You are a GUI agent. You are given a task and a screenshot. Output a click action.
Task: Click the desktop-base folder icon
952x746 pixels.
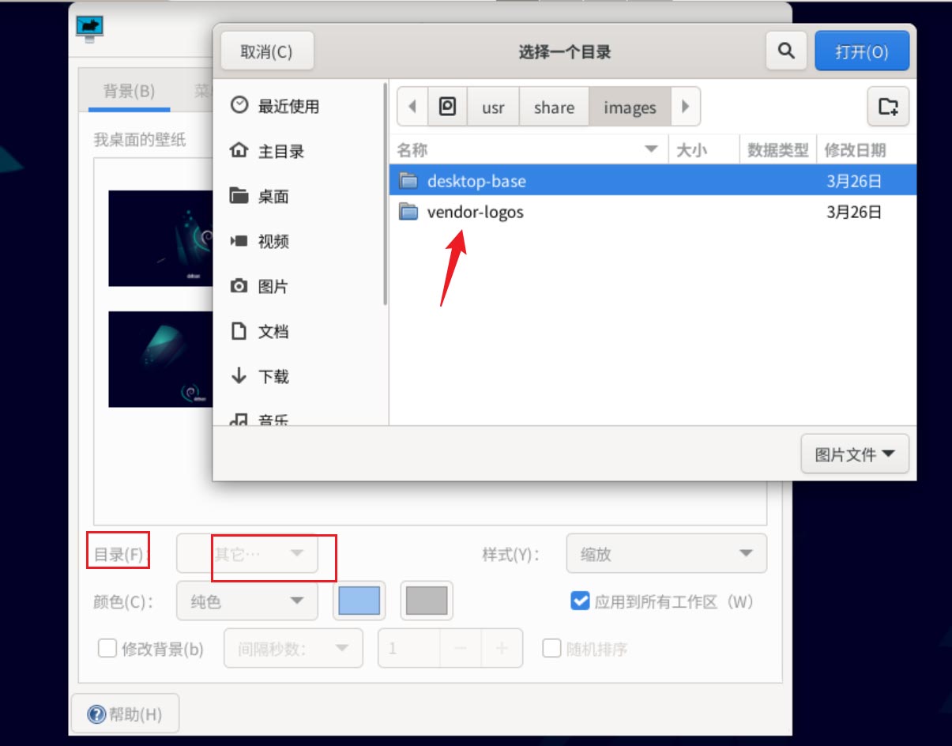tap(408, 181)
